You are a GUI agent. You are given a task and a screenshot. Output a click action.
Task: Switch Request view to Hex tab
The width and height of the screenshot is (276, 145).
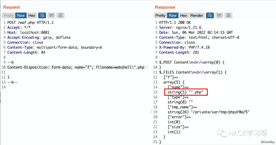point(32,16)
